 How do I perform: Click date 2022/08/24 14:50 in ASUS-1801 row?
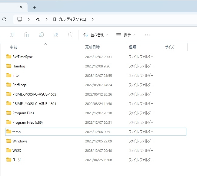click(98, 104)
